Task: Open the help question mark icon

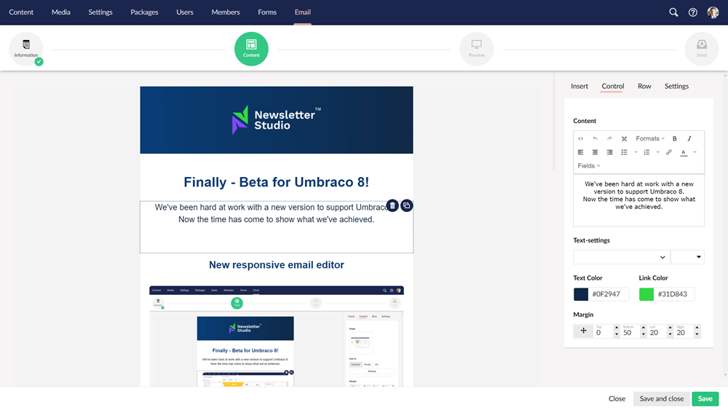Action: pyautogui.click(x=693, y=12)
